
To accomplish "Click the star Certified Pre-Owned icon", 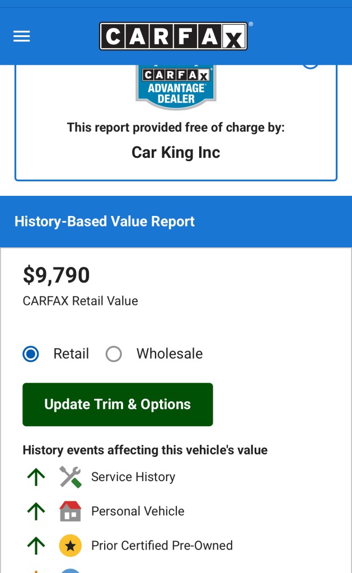I will (x=71, y=546).
